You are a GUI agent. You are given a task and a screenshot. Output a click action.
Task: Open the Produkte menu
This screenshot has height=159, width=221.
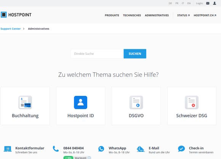[x=112, y=15]
